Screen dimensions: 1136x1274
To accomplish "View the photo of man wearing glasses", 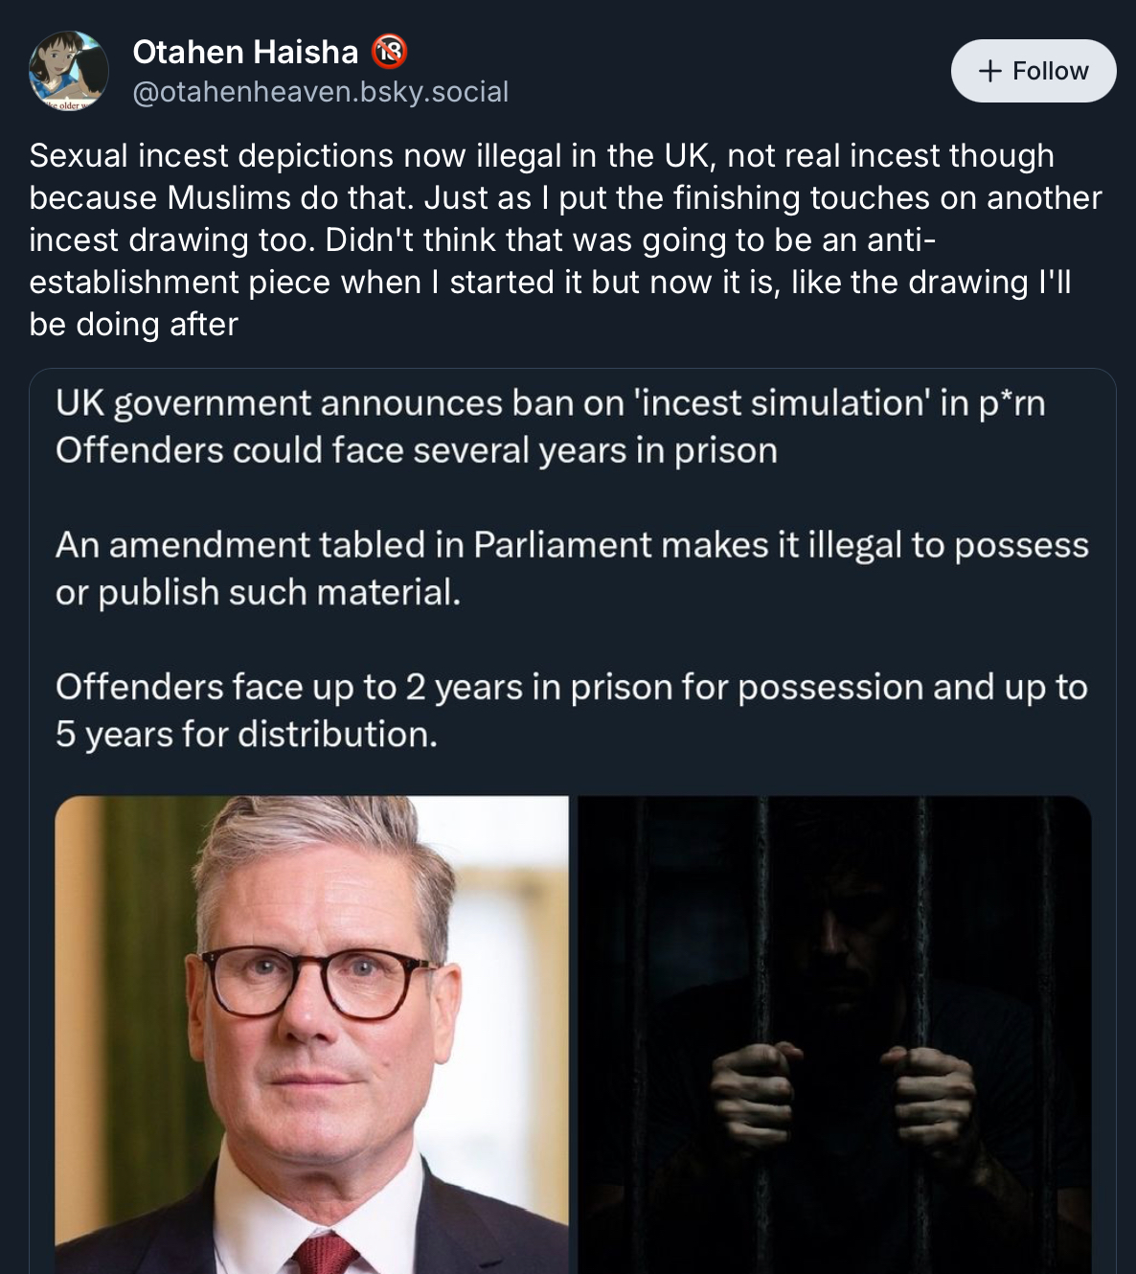I will (x=311, y=1035).
